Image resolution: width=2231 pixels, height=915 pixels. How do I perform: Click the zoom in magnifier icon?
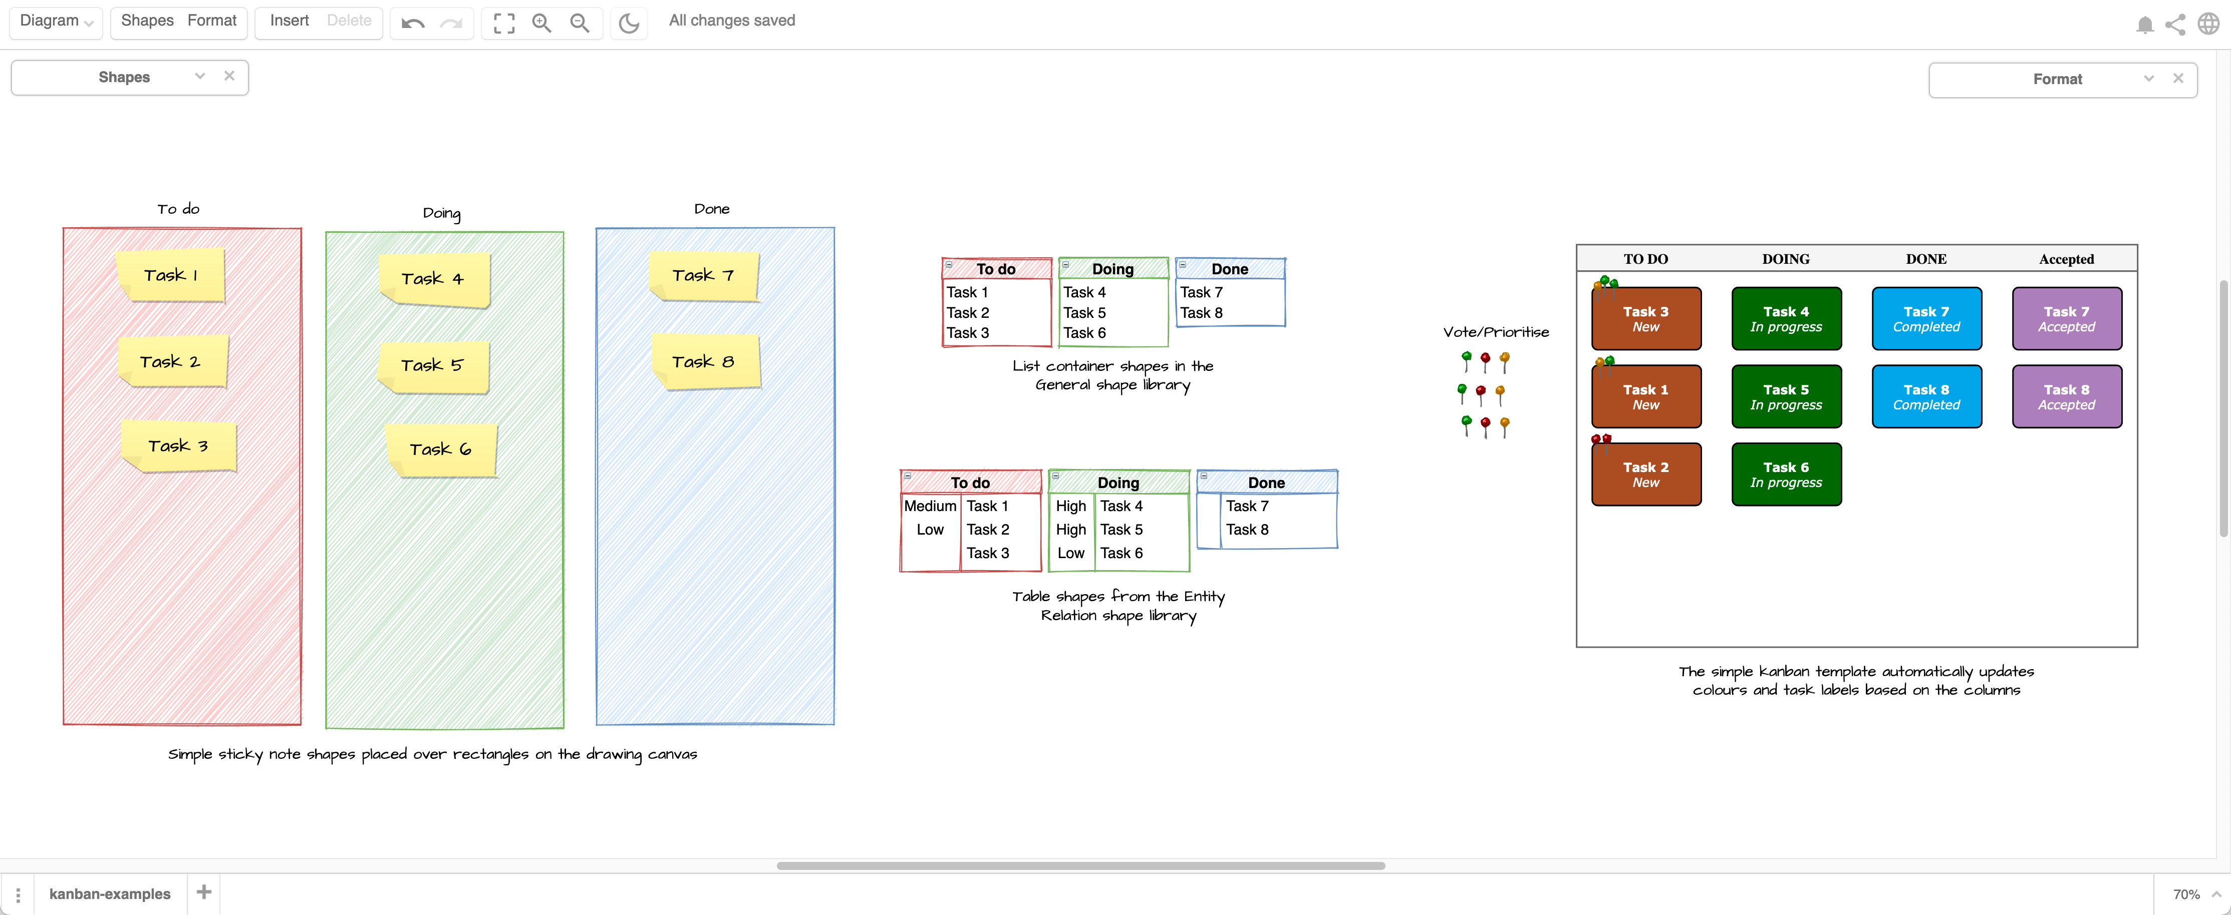[540, 22]
